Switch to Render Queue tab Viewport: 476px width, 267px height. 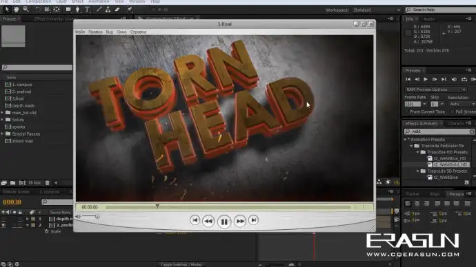pos(16,192)
